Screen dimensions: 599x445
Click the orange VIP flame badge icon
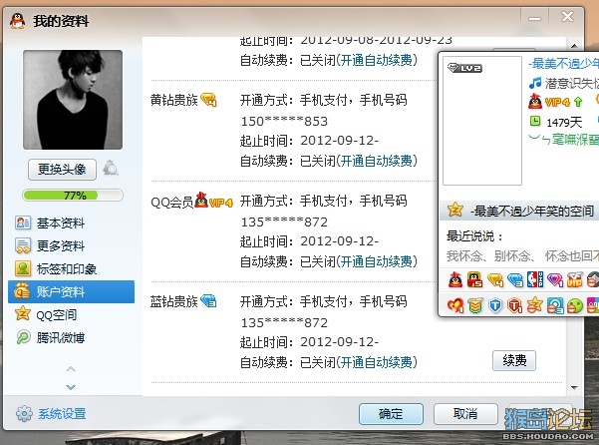[x=574, y=279]
